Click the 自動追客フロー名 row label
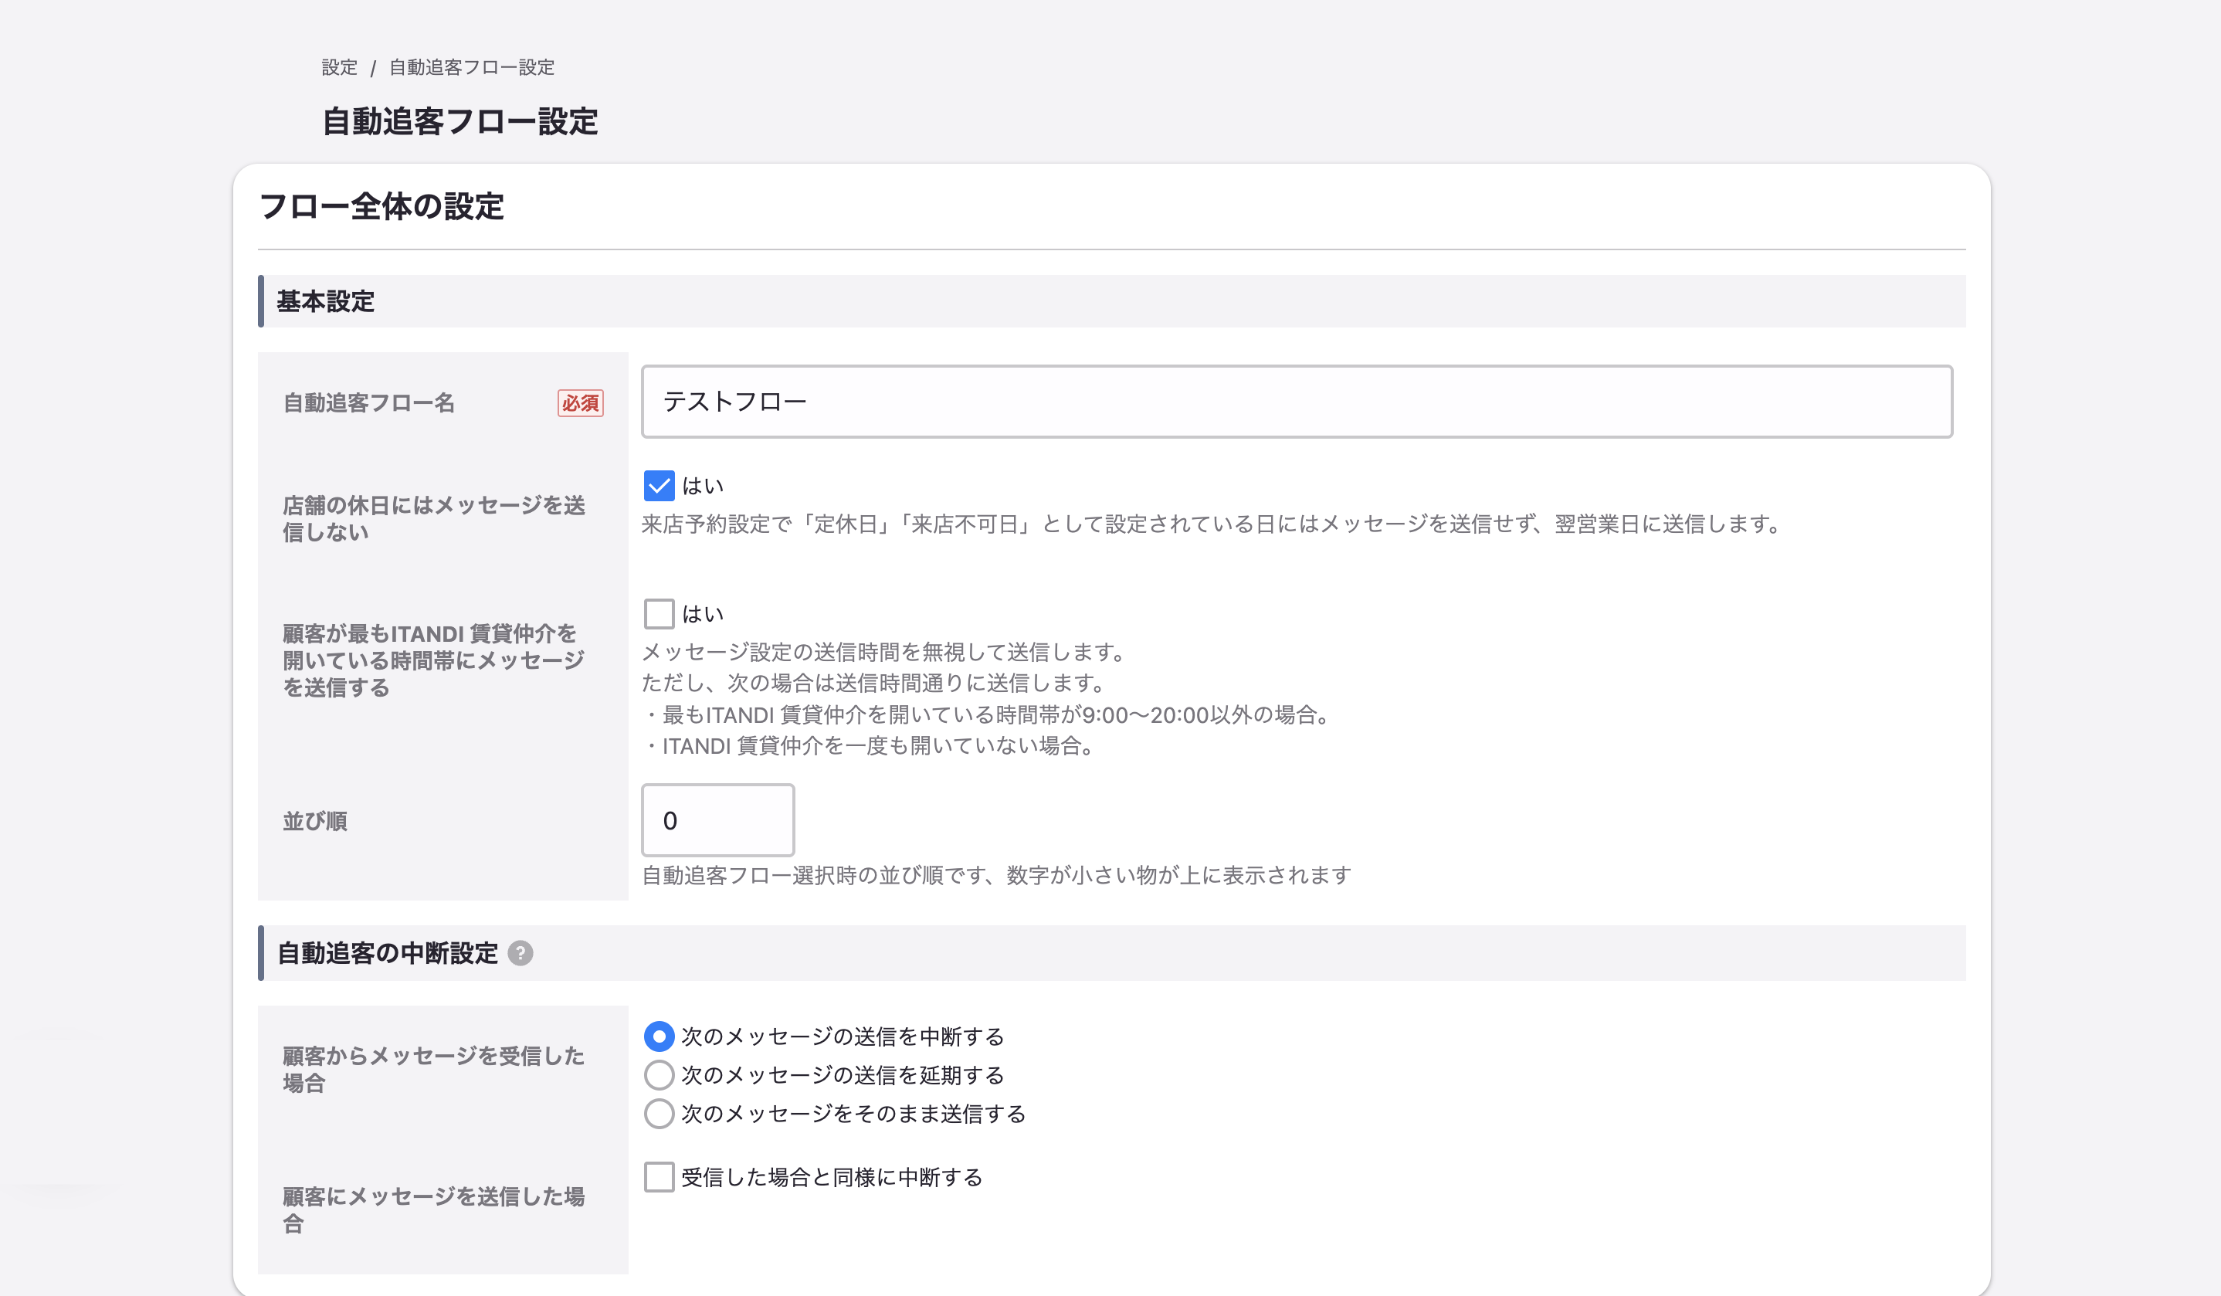Viewport: 2221px width, 1296px height. pyautogui.click(x=368, y=403)
